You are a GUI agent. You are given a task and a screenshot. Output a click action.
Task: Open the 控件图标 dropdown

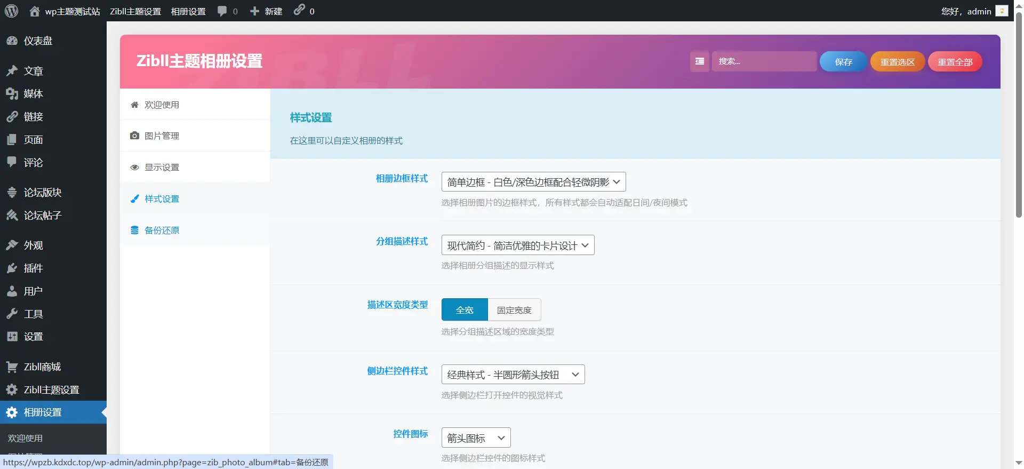(x=476, y=438)
